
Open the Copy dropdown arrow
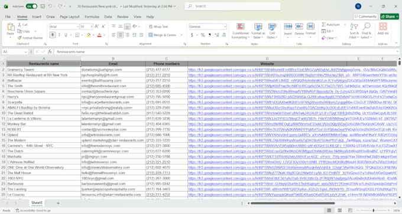[x=35, y=31]
